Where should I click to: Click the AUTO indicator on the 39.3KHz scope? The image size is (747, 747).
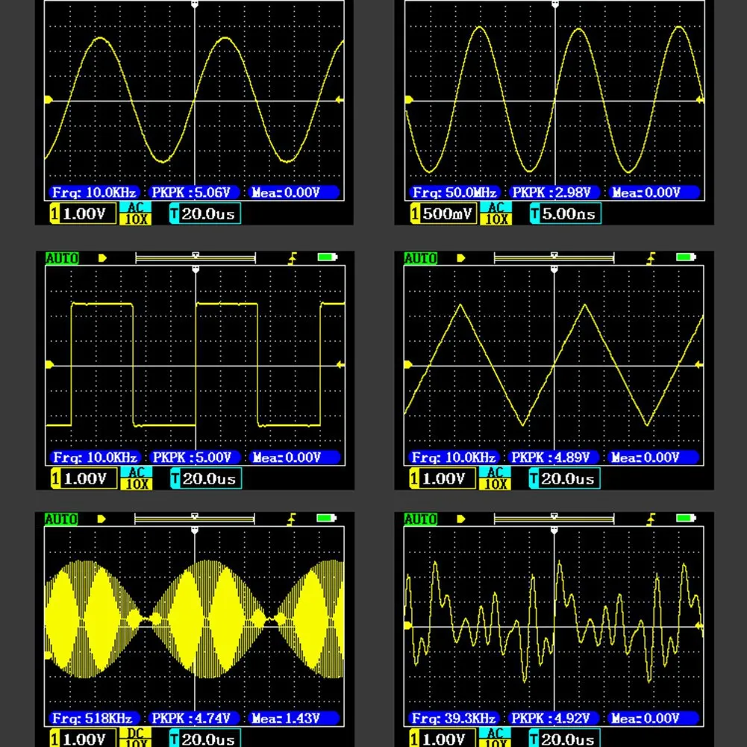(x=420, y=519)
